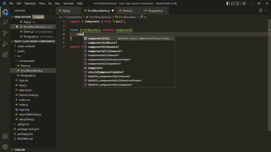Expand the node_modules folder
271x152 pixels.
[x=33, y=46]
